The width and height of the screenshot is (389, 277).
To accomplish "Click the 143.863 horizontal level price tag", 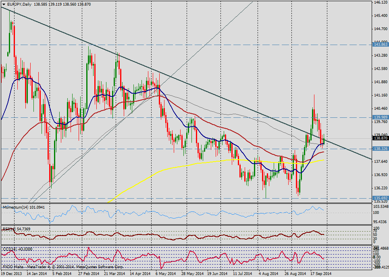I will coord(380,45).
